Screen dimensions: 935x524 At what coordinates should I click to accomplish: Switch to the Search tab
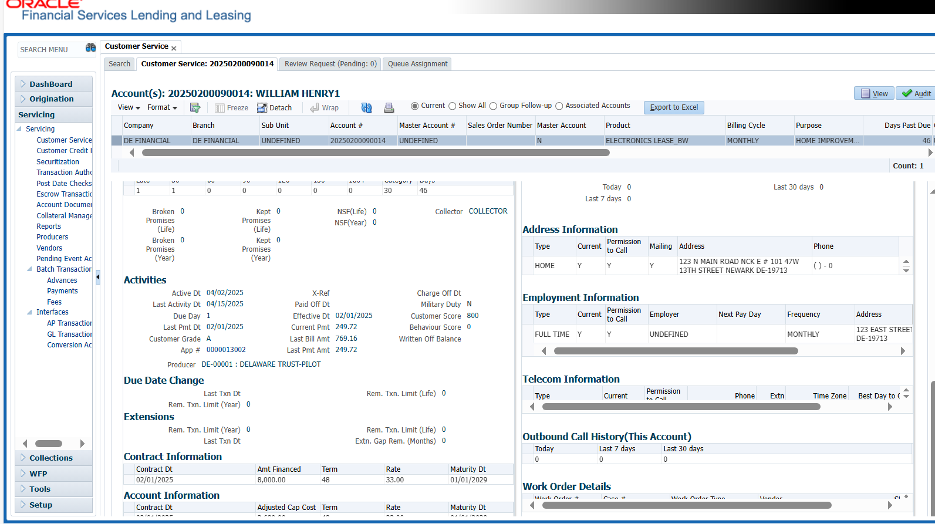coord(120,64)
